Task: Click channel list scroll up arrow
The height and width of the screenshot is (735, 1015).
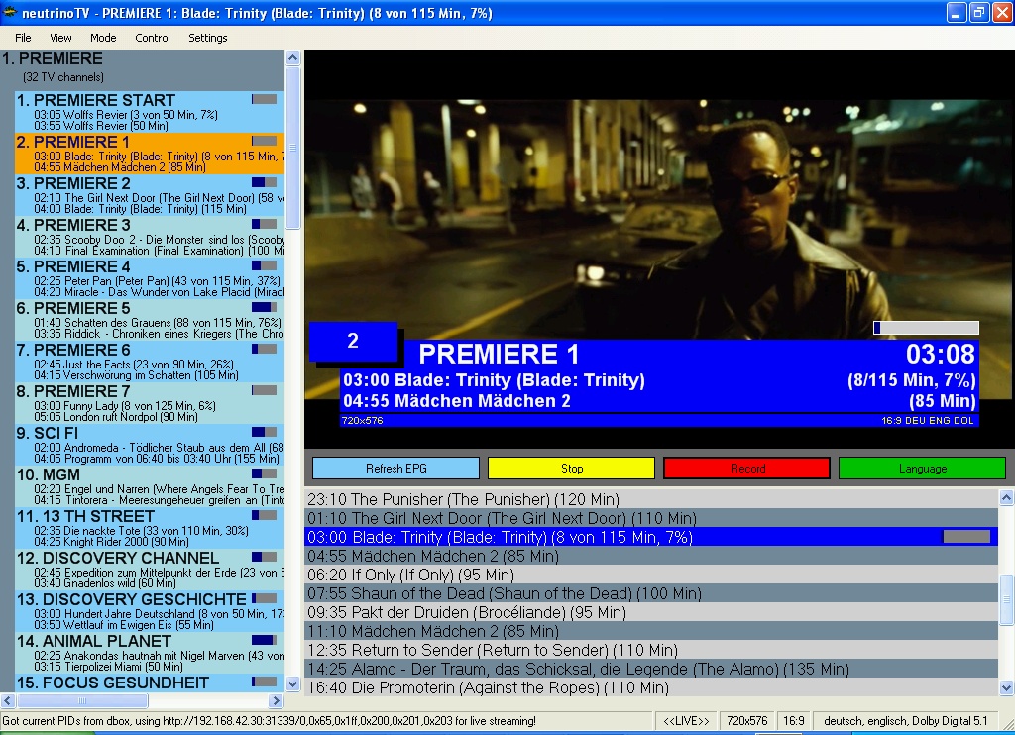Action: coord(292,57)
